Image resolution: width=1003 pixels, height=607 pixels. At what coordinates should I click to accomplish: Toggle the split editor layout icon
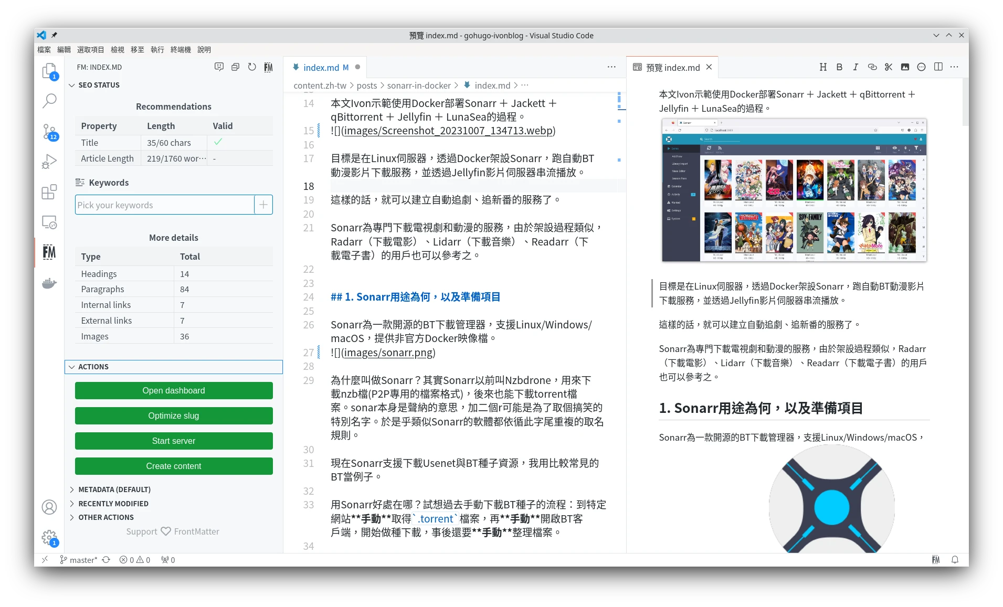pos(938,67)
